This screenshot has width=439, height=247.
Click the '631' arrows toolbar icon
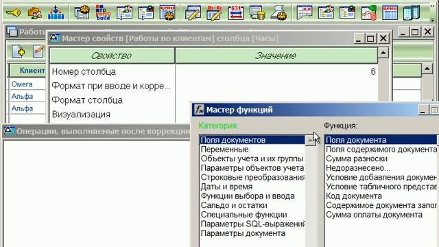click(236, 12)
